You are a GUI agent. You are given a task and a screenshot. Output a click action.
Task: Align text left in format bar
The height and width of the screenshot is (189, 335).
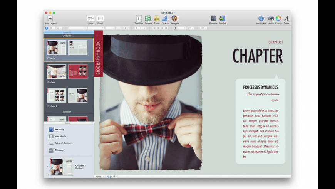(155, 28)
